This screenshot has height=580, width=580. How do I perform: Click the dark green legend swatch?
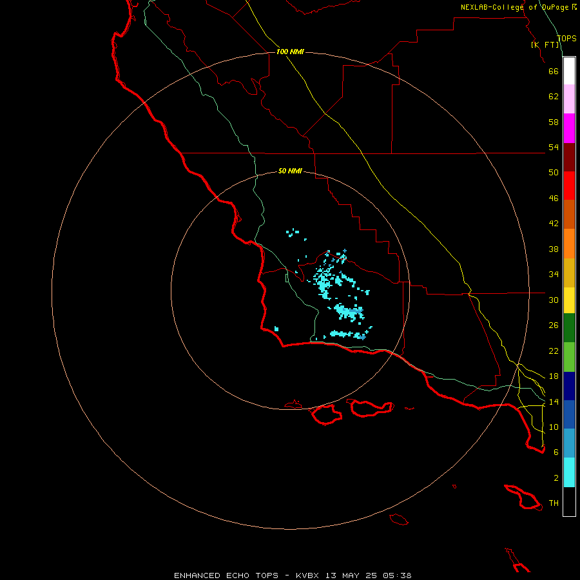point(569,328)
